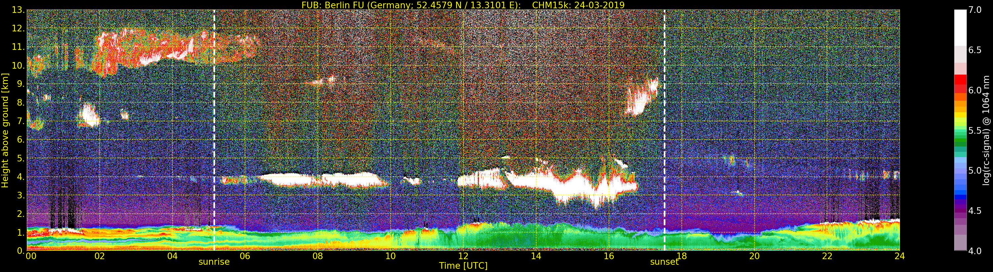Viewport: 993px width, 272px height.
Task: Click the height axis tick label '2.'
Action: click(x=21, y=214)
